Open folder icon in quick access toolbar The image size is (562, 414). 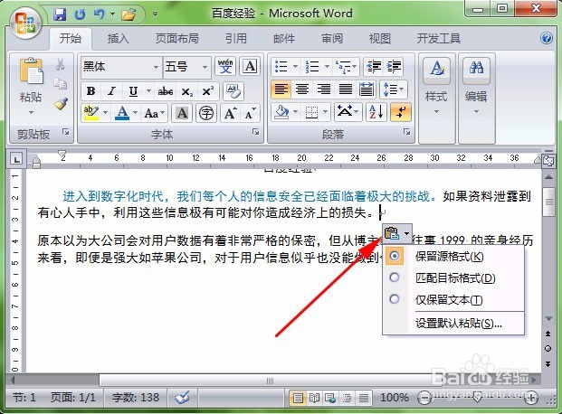point(129,14)
